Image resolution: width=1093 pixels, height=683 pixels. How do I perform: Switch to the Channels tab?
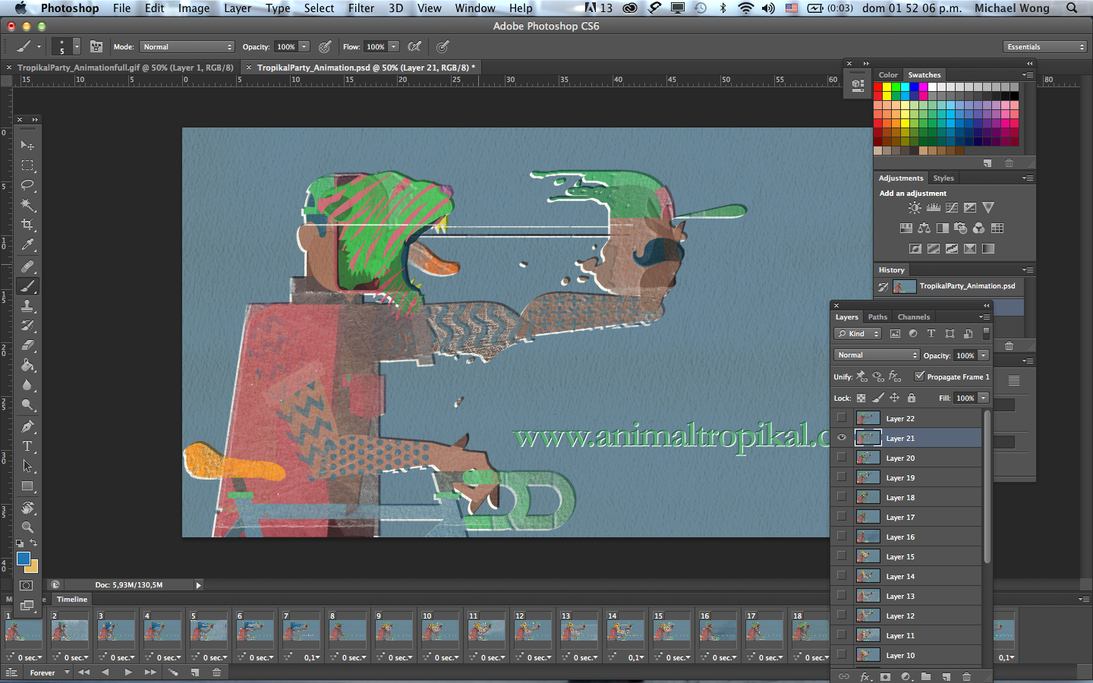(x=913, y=317)
